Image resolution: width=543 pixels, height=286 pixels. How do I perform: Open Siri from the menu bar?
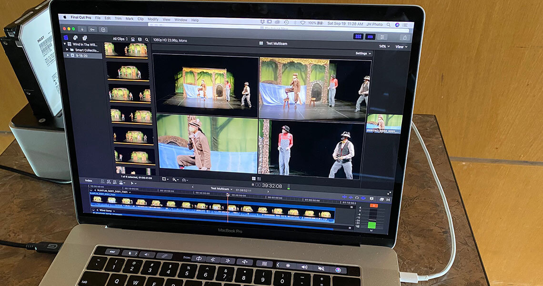[x=397, y=25]
